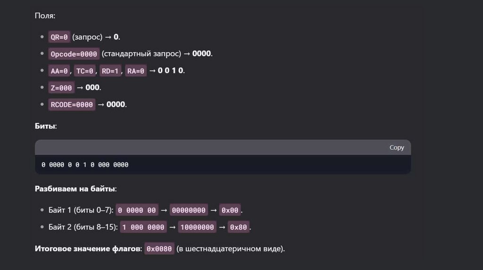Click the QR=0 inline code chip
Image resolution: width=483 pixels, height=270 pixels.
59,37
